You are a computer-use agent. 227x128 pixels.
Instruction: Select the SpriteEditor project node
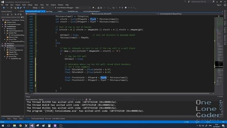[x=10, y=46]
